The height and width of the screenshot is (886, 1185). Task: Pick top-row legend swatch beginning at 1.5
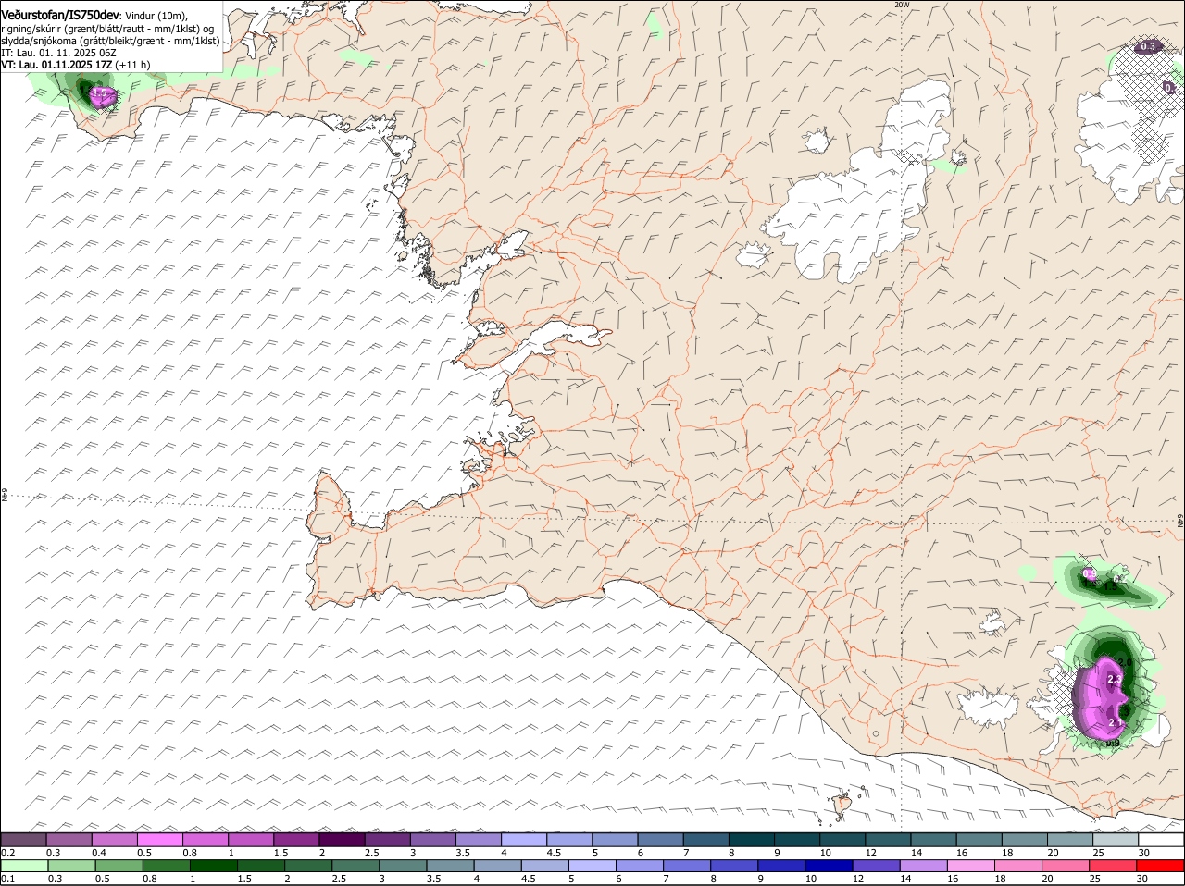tap(296, 839)
